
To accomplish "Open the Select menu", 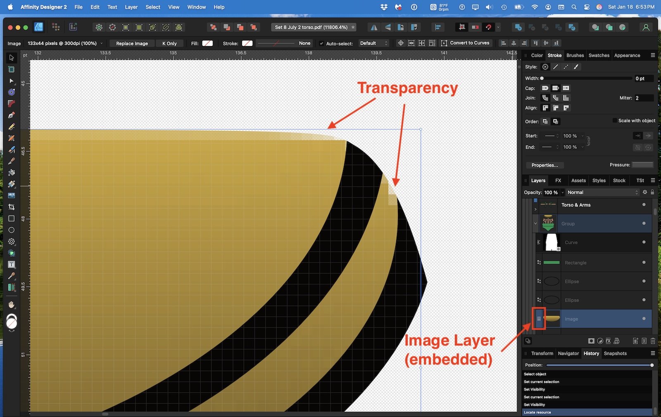I will (153, 7).
